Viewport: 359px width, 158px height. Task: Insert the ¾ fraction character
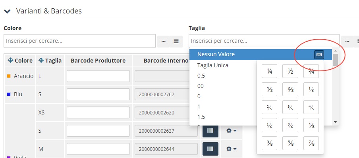[311, 71]
